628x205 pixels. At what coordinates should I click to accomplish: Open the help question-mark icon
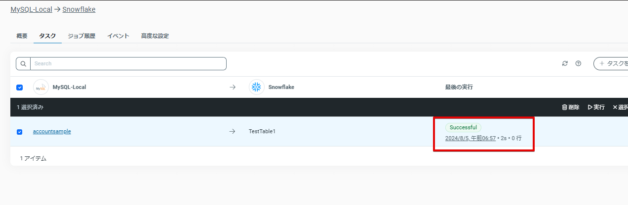coord(578,63)
